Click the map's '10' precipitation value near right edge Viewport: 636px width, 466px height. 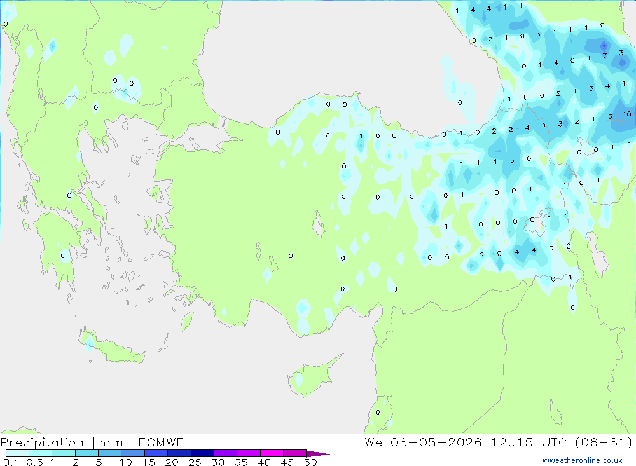pyautogui.click(x=627, y=114)
